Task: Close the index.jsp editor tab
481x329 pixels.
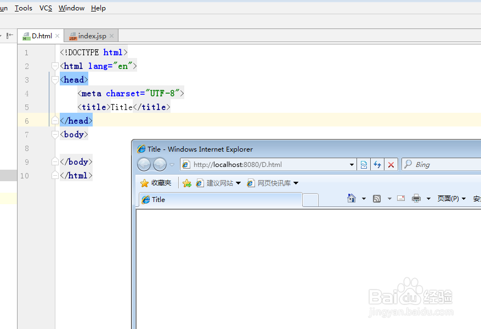Action: (x=112, y=36)
